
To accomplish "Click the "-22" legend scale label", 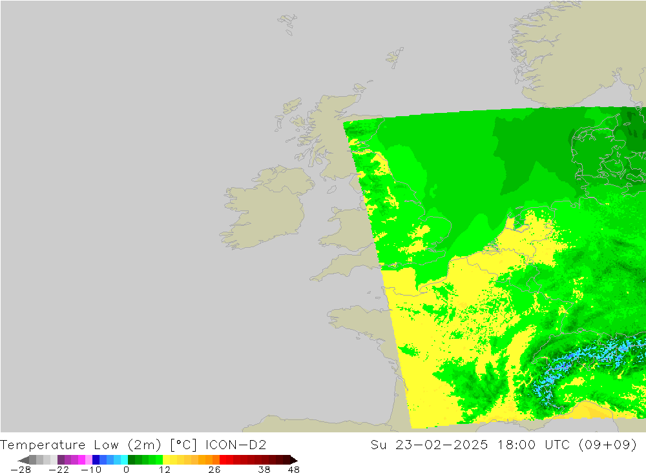I will tap(59, 470).
